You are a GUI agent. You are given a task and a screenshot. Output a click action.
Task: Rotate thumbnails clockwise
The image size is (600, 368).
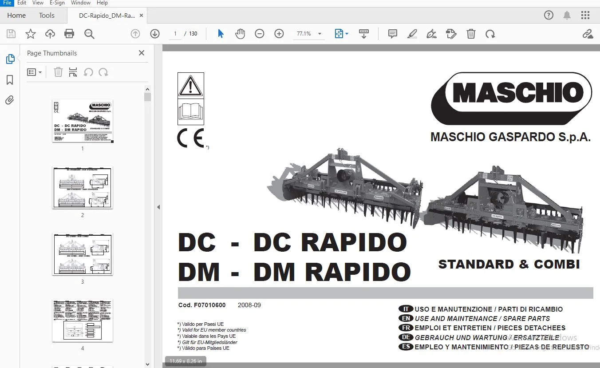click(x=103, y=72)
